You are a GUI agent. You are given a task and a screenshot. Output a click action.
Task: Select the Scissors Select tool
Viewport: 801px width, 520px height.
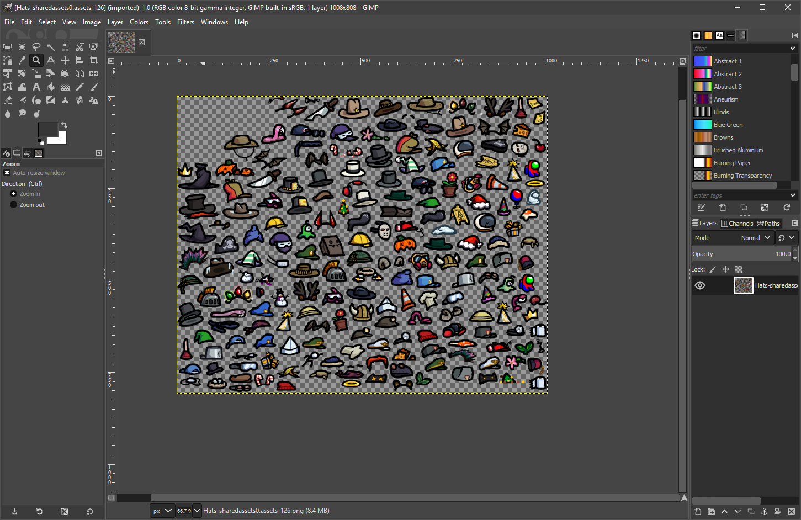click(x=79, y=47)
